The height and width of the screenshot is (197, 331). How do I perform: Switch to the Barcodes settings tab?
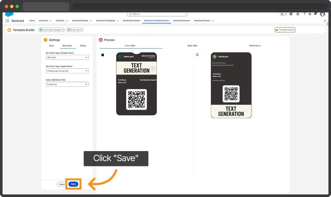(67, 46)
